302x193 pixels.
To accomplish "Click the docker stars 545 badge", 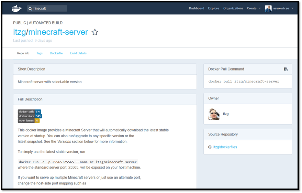I will (x=30, y=116).
